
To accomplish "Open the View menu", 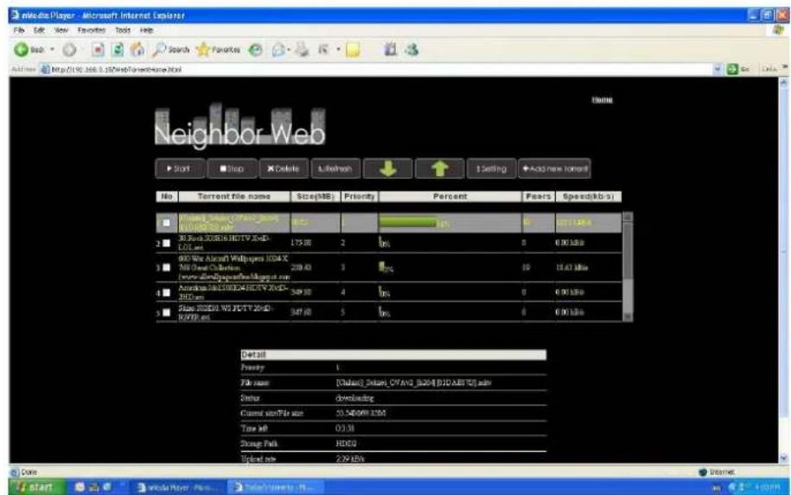I will pos(61,30).
